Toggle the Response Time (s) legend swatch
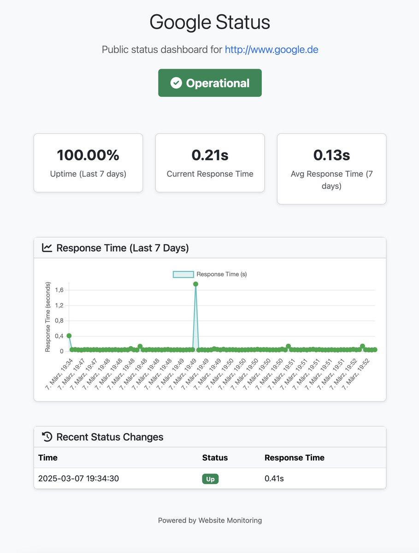The width and height of the screenshot is (419, 553). click(x=183, y=274)
